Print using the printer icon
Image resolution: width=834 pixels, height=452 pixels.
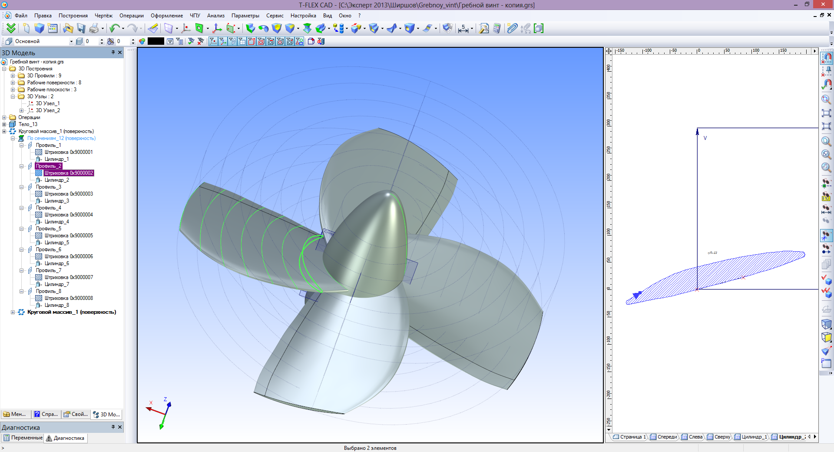pos(94,28)
